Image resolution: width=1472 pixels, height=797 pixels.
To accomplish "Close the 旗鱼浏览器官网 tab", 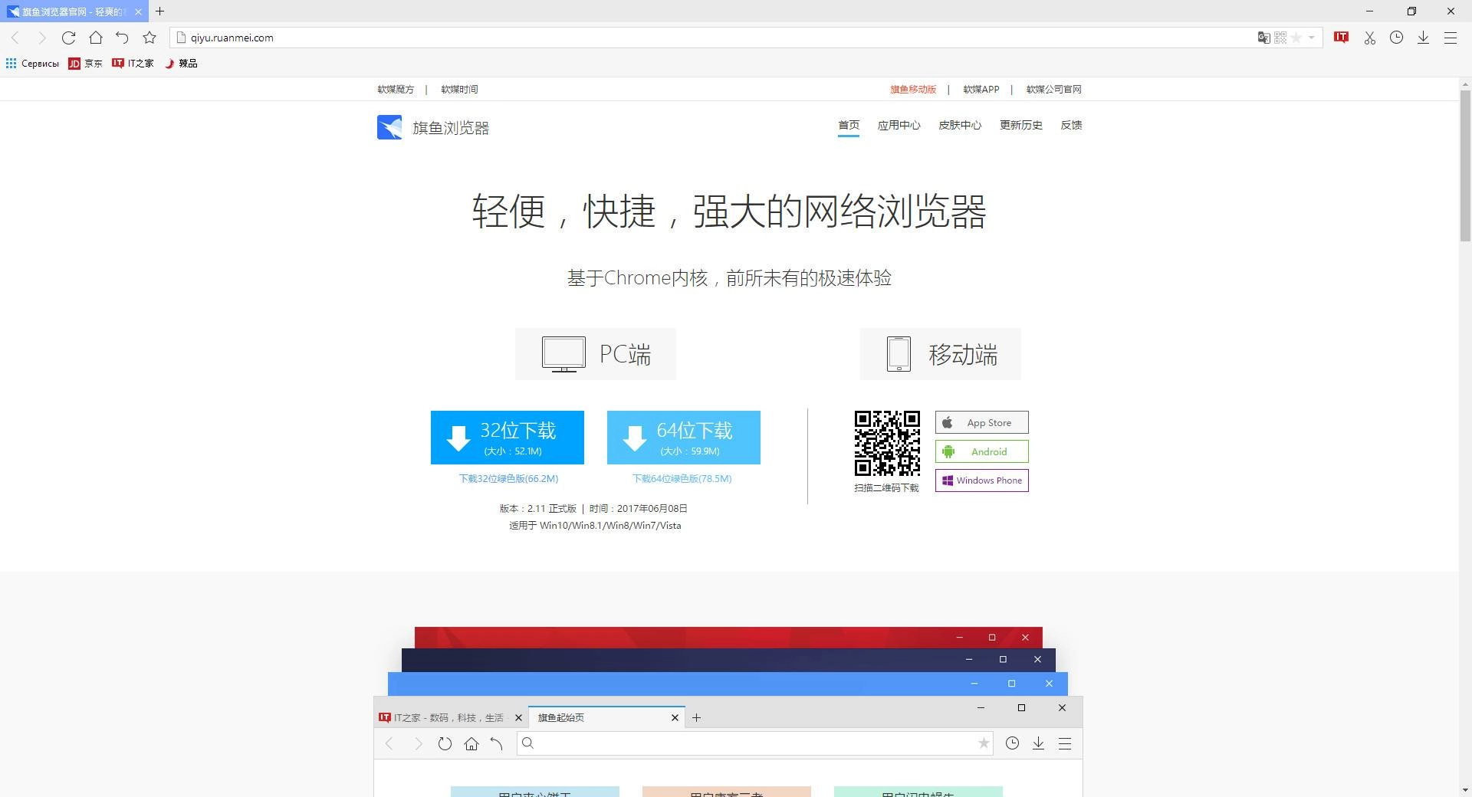I will coord(138,11).
